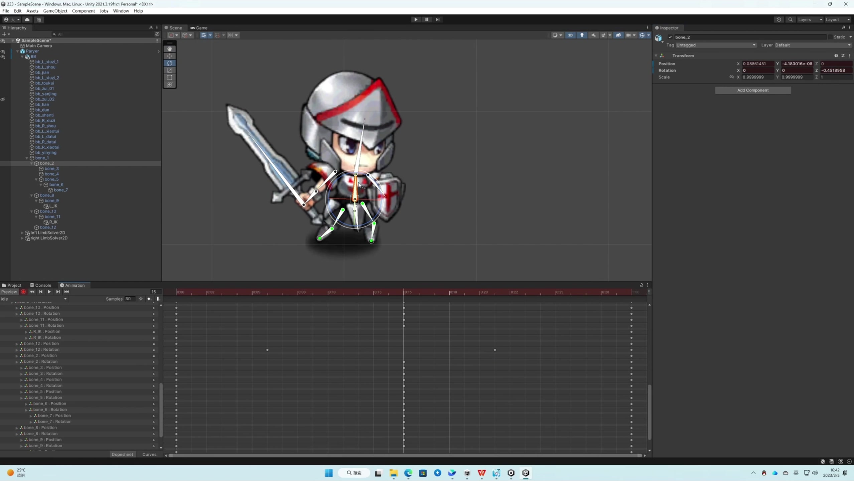854x481 pixels.
Task: Click the Pause button in the top toolbar
Action: pyautogui.click(x=427, y=19)
